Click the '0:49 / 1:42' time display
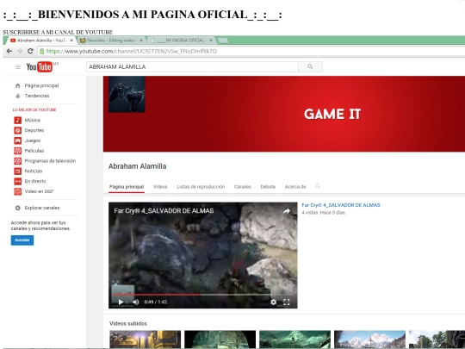The image size is (465, 349). coord(156,302)
